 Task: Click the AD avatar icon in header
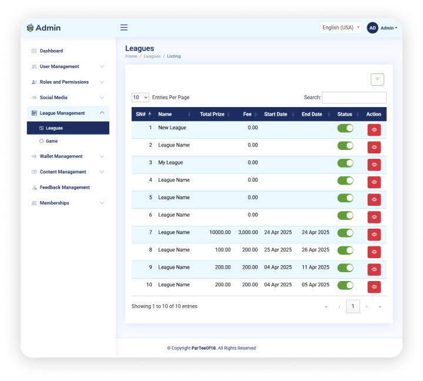372,28
